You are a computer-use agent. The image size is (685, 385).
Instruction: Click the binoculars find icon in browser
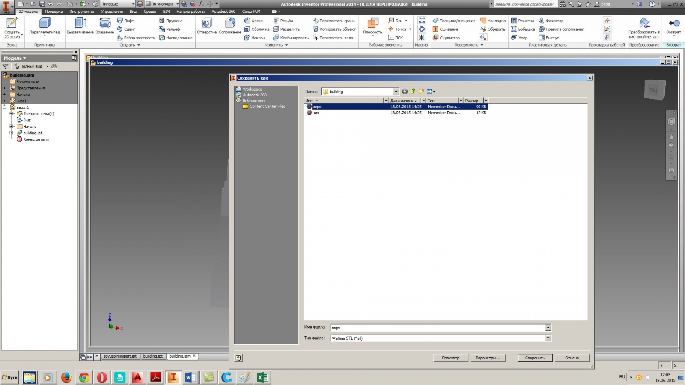54,66
